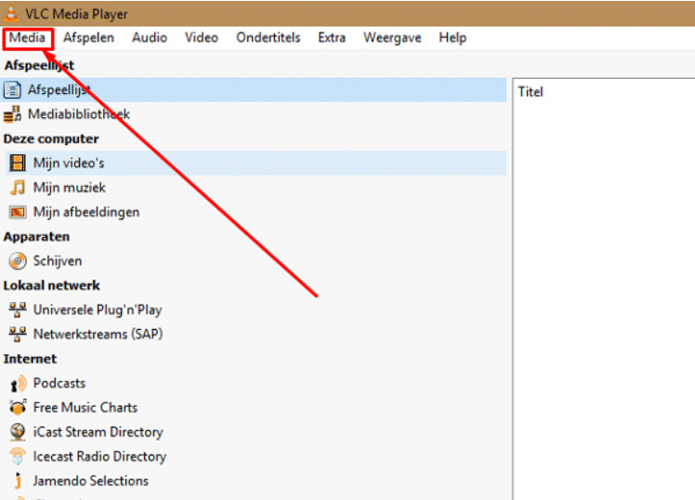Open the Ondertitels menu
The image size is (695, 500).
point(268,38)
